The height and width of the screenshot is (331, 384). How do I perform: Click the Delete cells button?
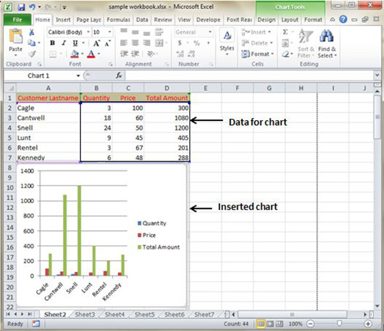click(x=257, y=43)
